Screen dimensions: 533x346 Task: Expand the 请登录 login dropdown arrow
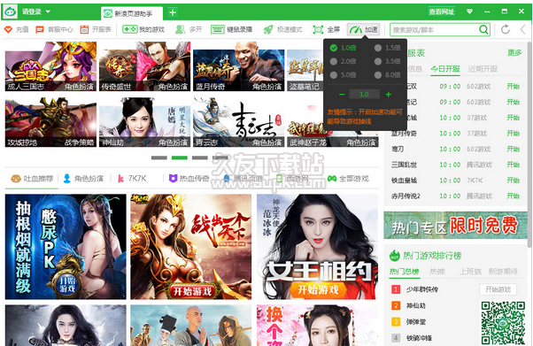[x=48, y=12]
